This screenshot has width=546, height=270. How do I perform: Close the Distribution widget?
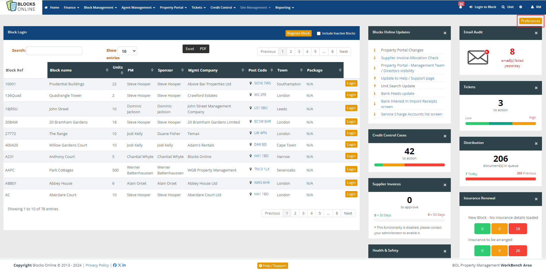[x=536, y=144]
